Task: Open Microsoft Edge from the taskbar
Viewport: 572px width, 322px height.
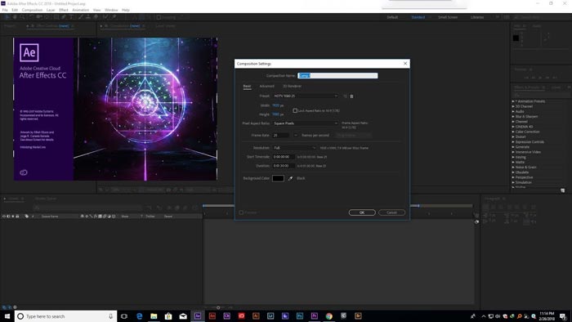Action: [139, 316]
